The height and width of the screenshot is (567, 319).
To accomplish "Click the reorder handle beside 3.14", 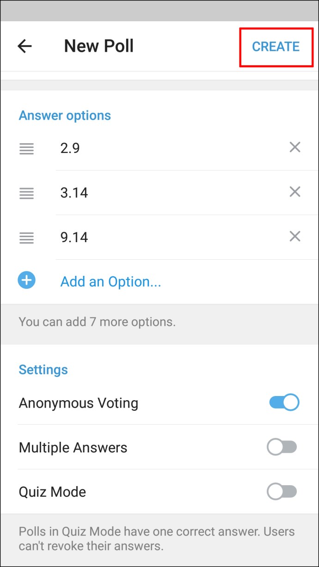I will pyautogui.click(x=26, y=193).
